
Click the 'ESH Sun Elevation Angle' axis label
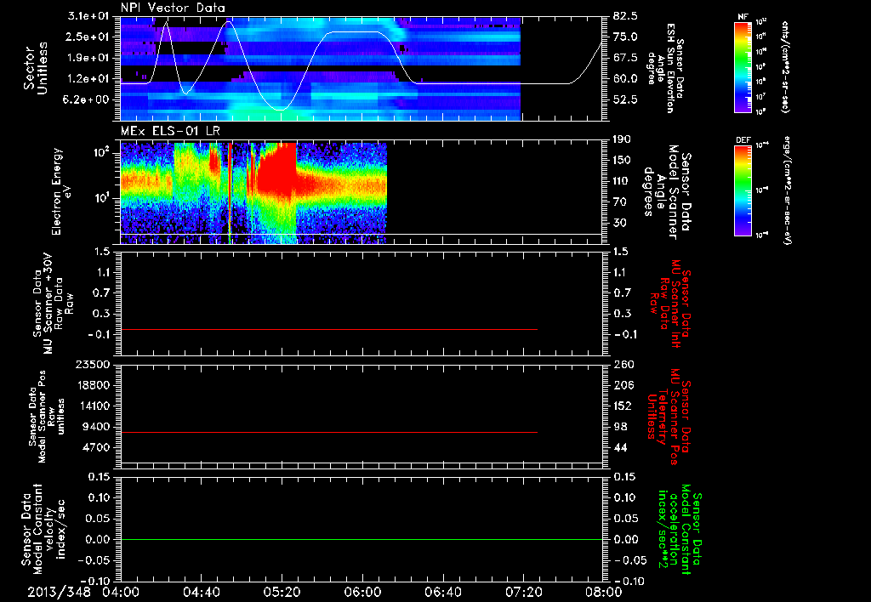665,68
